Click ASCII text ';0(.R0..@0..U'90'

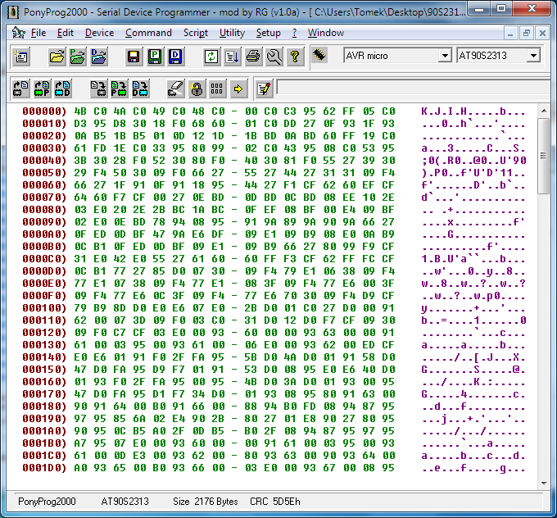473,161
